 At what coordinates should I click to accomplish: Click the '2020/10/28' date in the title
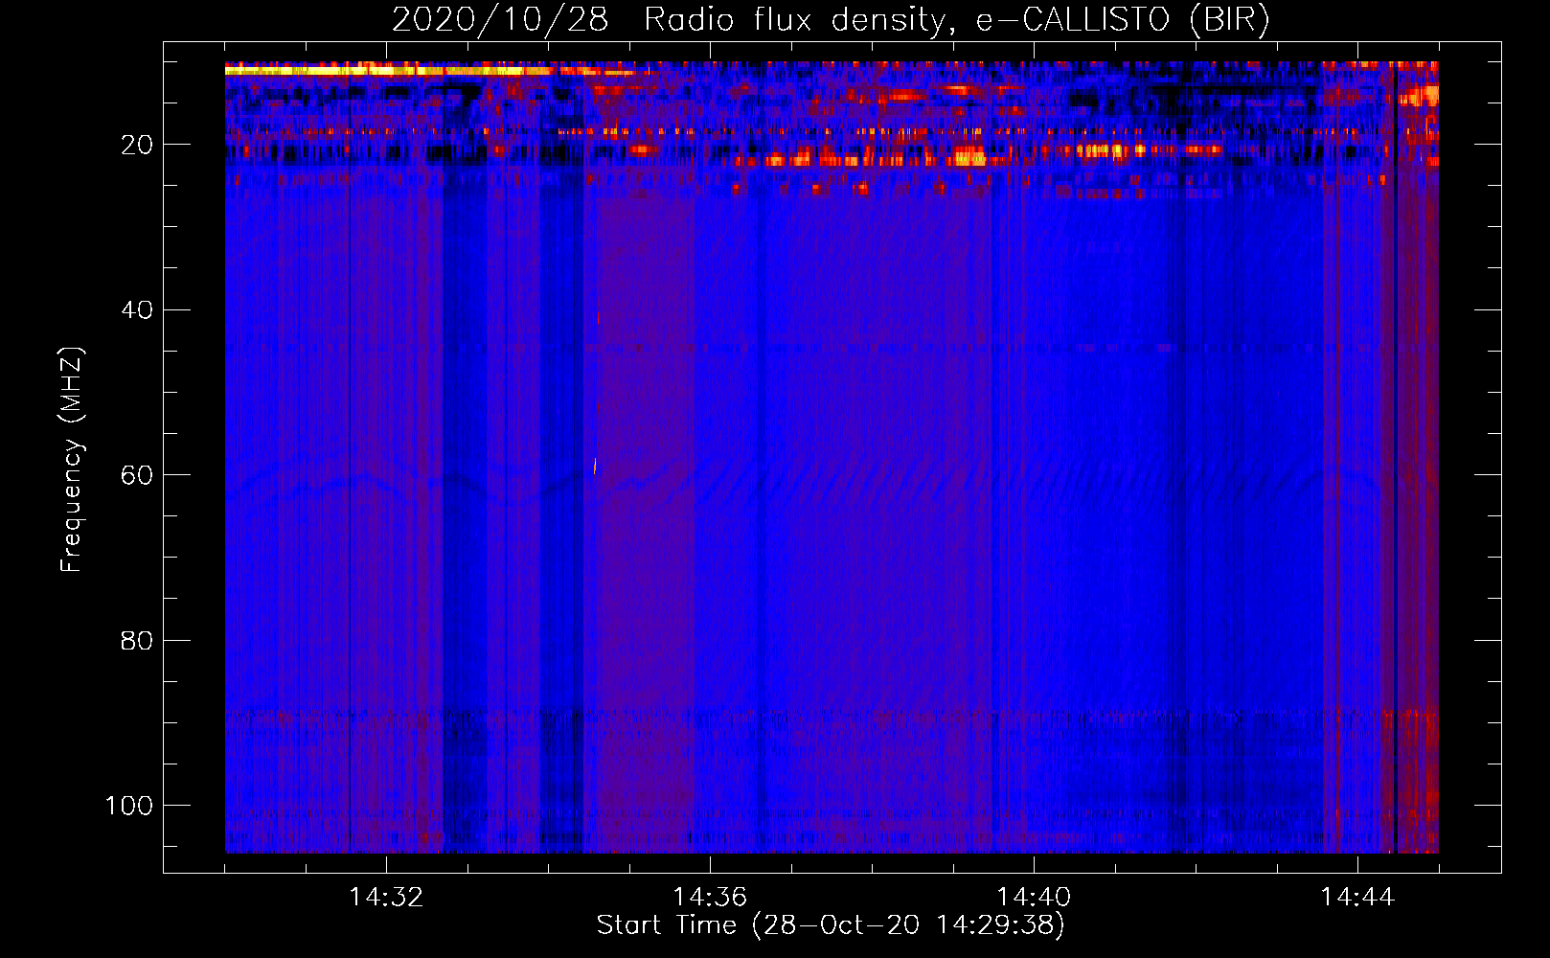[x=499, y=20]
